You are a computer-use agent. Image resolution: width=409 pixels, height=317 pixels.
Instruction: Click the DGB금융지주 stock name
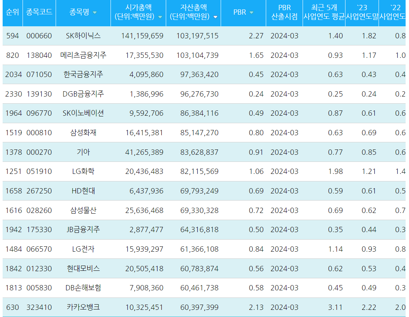click(x=83, y=94)
